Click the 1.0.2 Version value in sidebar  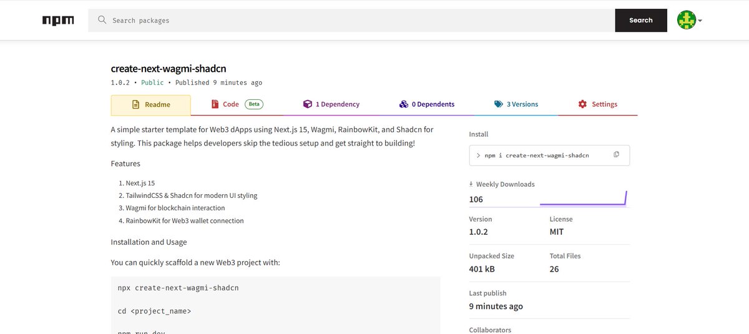coord(478,232)
